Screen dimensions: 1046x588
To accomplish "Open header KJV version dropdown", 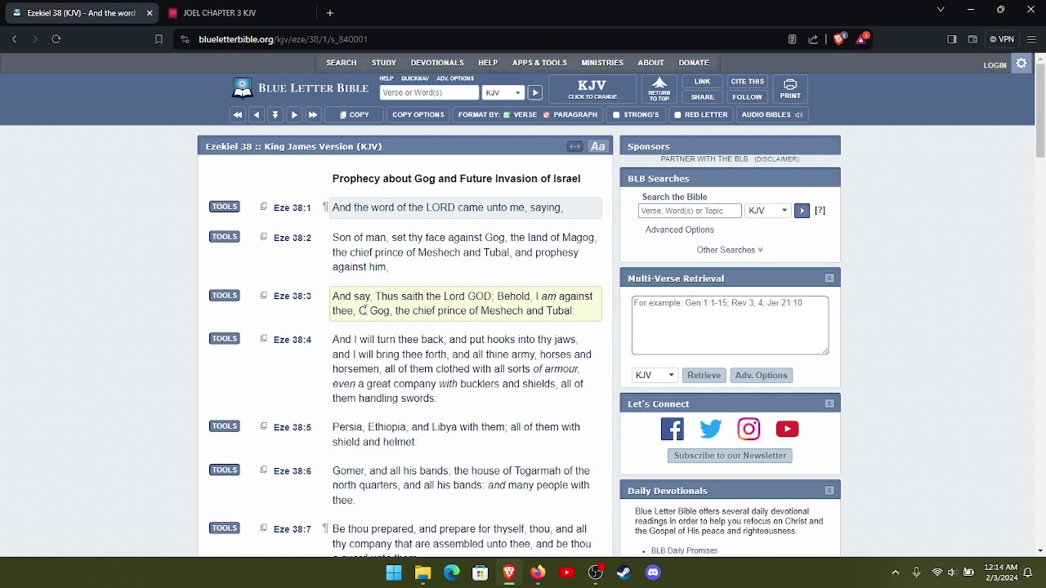I will coord(503,93).
